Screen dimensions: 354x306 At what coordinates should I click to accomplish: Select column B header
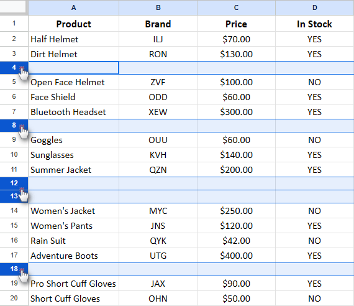(x=158, y=7)
